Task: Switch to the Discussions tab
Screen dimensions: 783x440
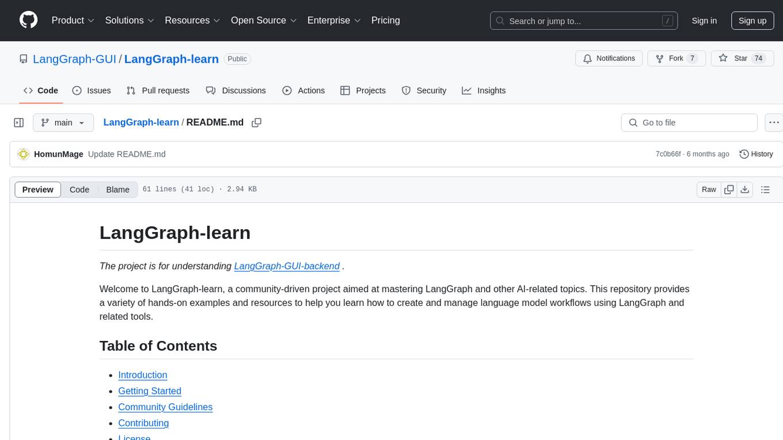Action: click(235, 90)
